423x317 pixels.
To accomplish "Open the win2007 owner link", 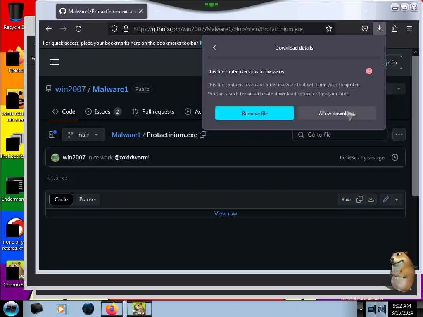I will [70, 89].
